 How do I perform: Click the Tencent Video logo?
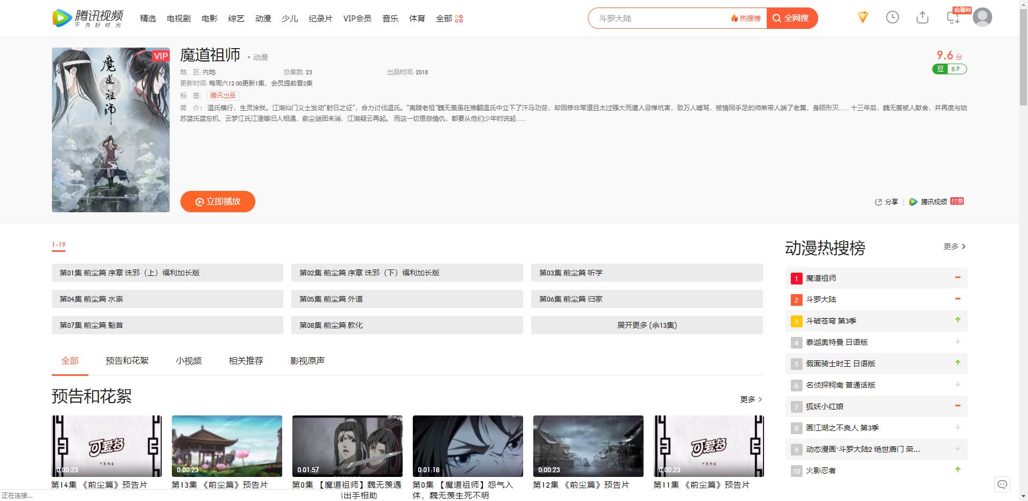click(x=88, y=18)
